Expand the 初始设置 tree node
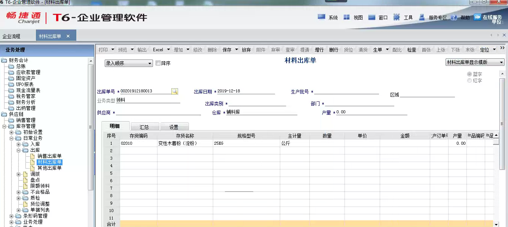 [12, 132]
